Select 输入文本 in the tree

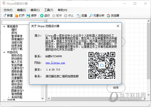[x=17, y=62]
